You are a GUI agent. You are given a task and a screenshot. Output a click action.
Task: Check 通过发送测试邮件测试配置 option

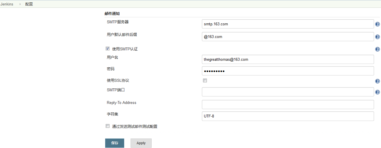(108, 126)
